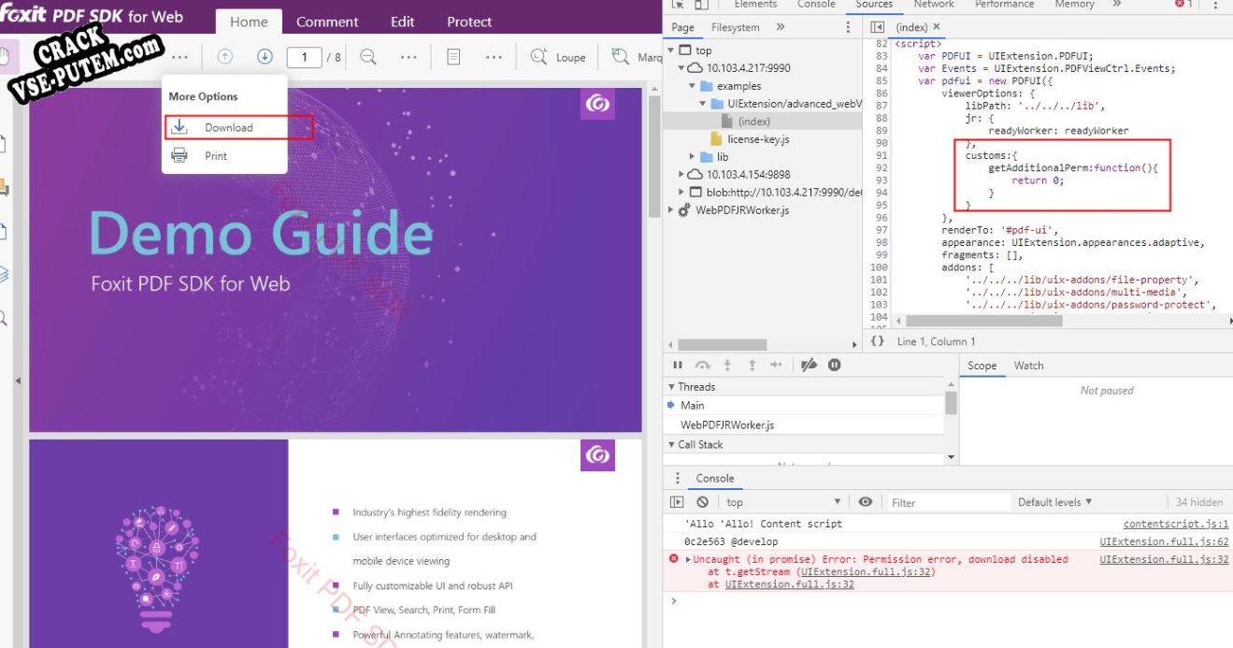This screenshot has height=648, width=1233.
Task: Expand the lib folder in file tree
Action: 693,157
